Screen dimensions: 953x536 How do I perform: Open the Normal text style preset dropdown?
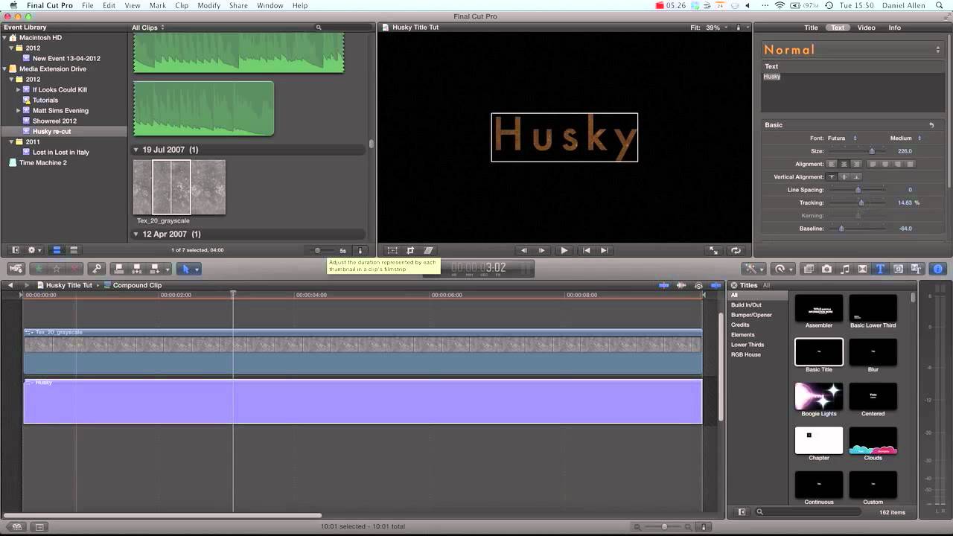[852, 50]
